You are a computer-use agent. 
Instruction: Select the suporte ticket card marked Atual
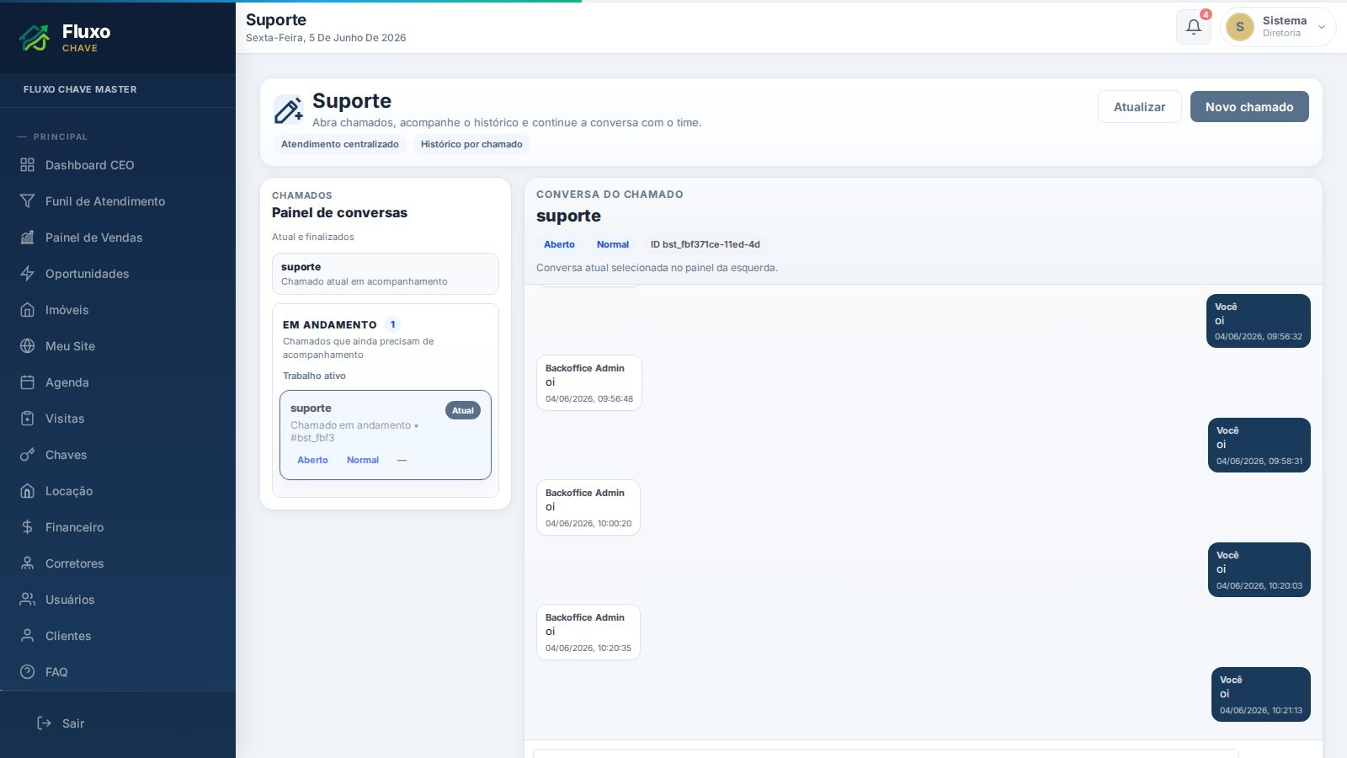[x=386, y=435]
